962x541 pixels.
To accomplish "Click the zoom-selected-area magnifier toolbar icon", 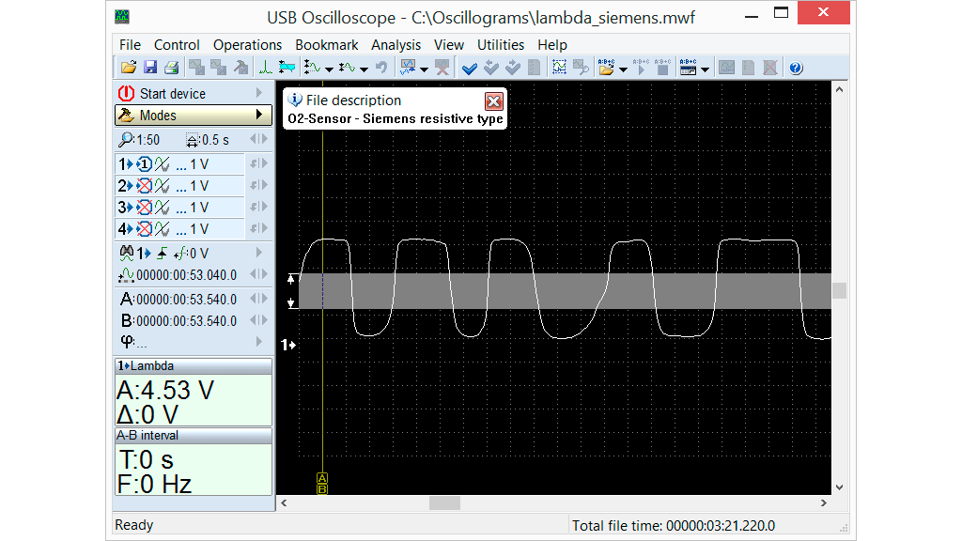I will pos(581,68).
